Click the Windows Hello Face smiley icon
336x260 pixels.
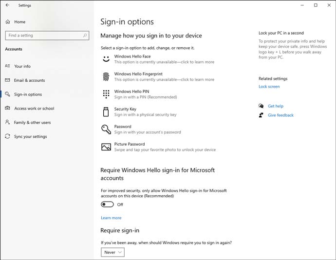(106, 59)
